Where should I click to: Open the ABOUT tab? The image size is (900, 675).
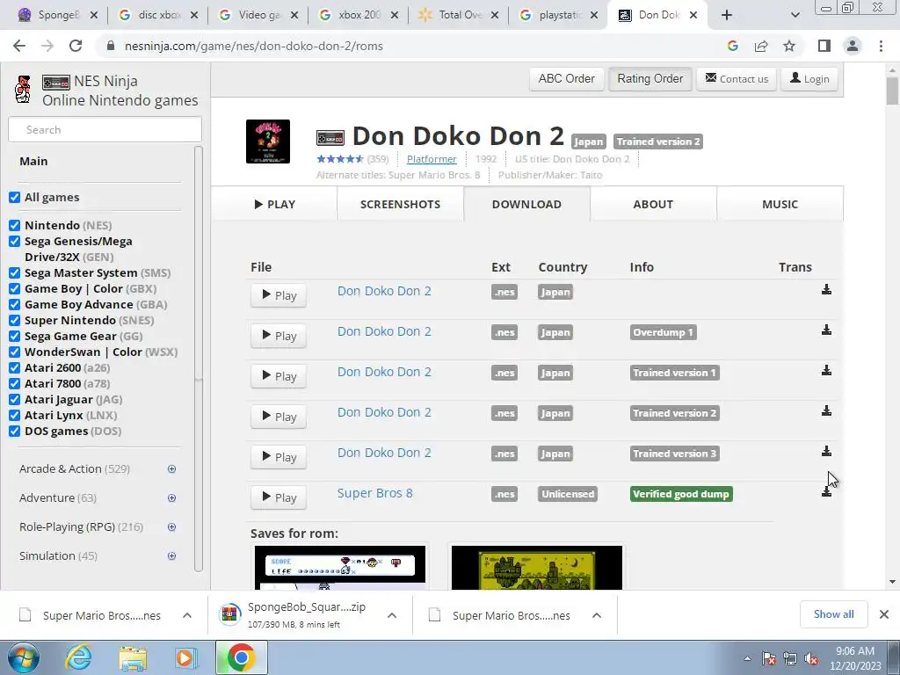(653, 204)
